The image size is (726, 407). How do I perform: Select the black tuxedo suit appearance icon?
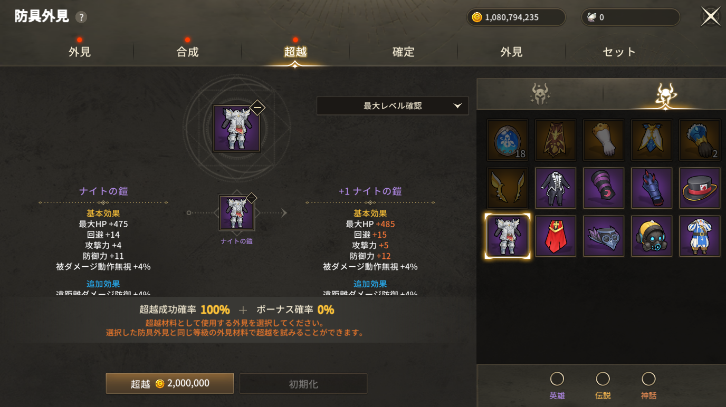coord(556,188)
